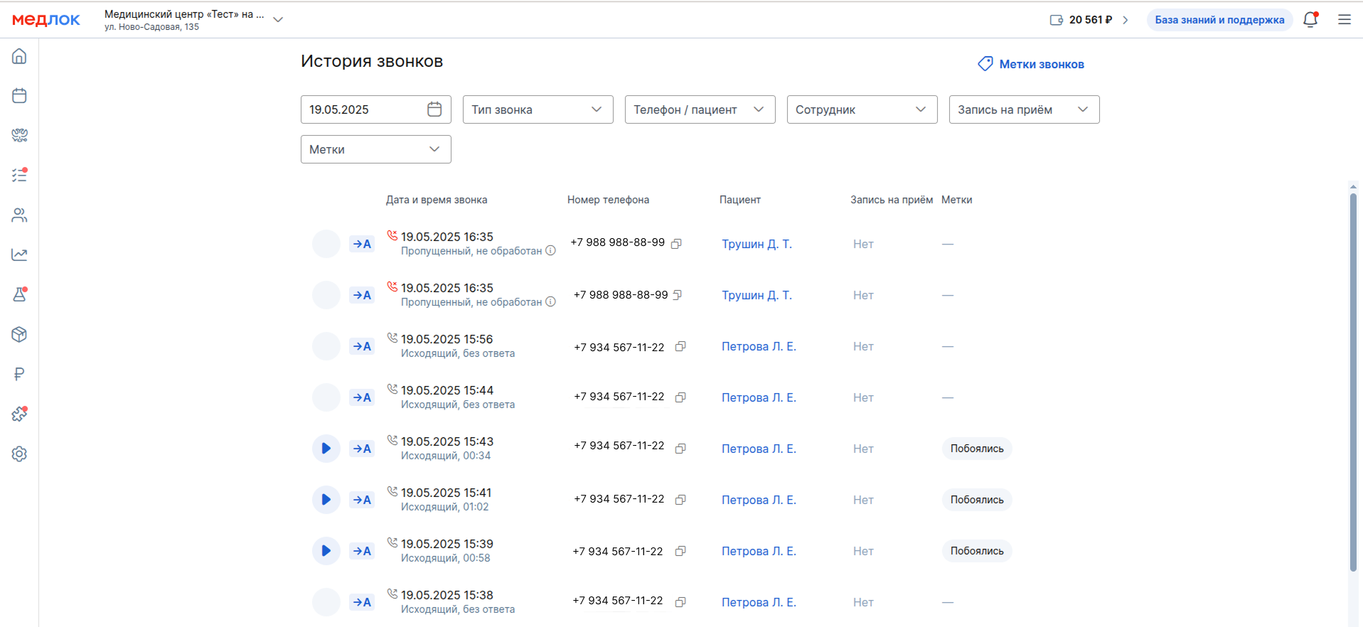Open the analytics chart sidebar icon
This screenshot has height=627, width=1363.
tap(19, 254)
